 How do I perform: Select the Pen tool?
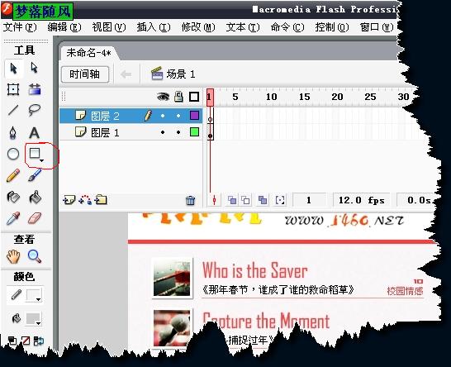pyautogui.click(x=13, y=133)
